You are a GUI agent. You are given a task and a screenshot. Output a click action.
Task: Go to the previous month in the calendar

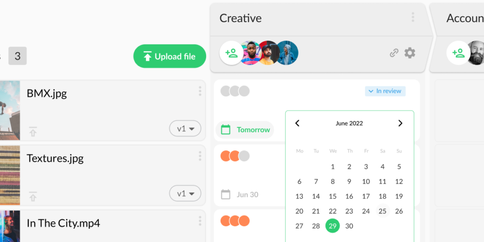(x=297, y=123)
